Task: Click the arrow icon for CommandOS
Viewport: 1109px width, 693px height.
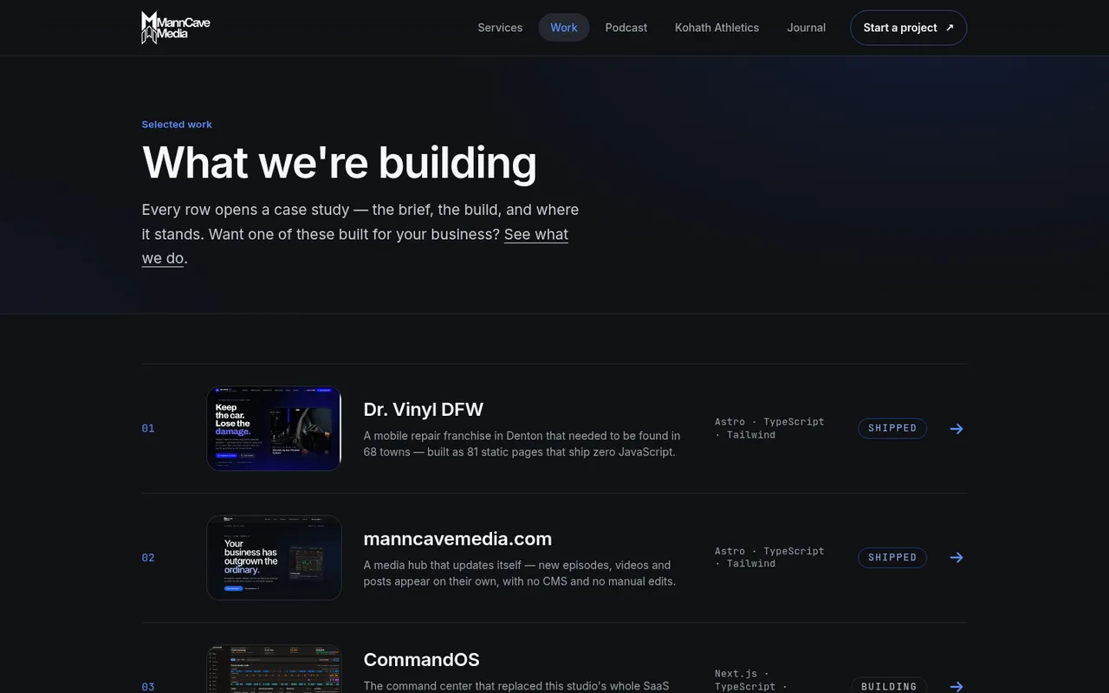Action: pyautogui.click(x=957, y=687)
